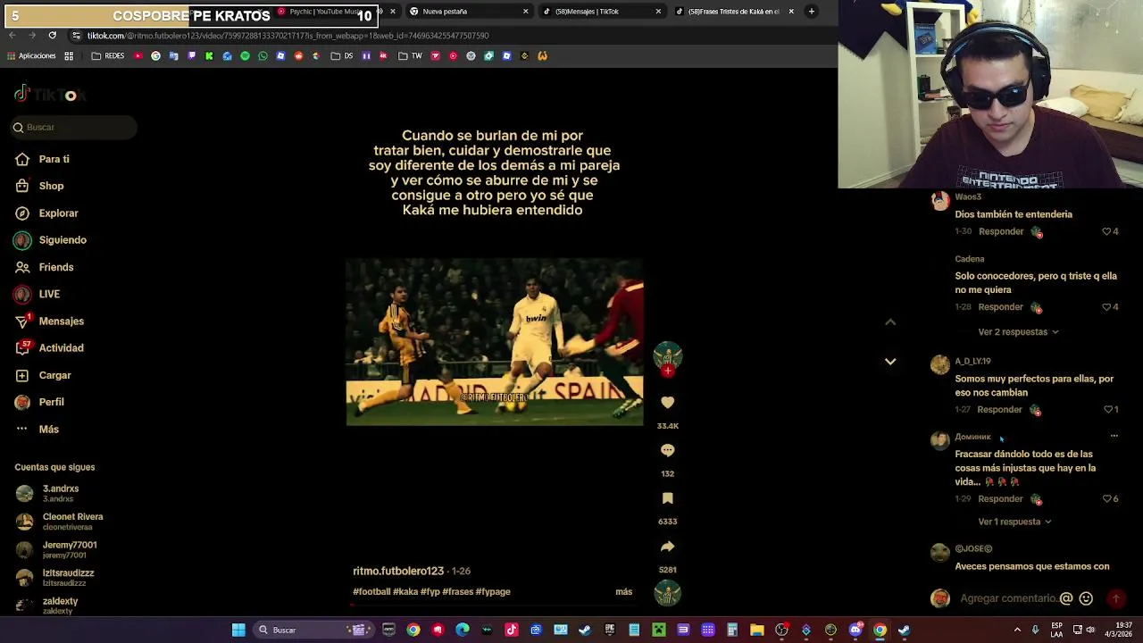Open the spinning sound disc icon
This screenshot has height=643, width=1143.
(x=667, y=593)
